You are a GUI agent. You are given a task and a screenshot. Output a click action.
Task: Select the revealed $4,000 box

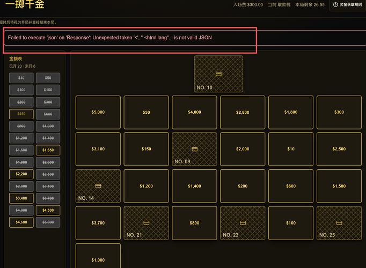(x=194, y=112)
